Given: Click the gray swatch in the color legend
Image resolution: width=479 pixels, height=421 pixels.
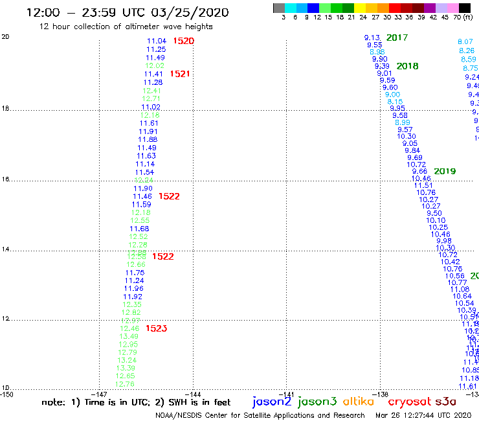Looking at the screenshot, I should (x=279, y=8).
